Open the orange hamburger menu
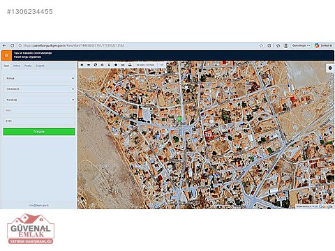 click(x=6, y=56)
